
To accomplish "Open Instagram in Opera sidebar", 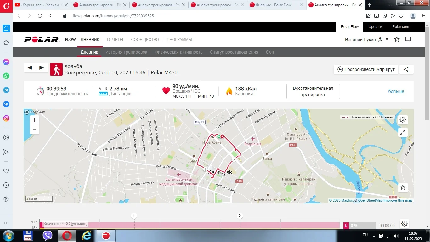I will tap(6, 118).
